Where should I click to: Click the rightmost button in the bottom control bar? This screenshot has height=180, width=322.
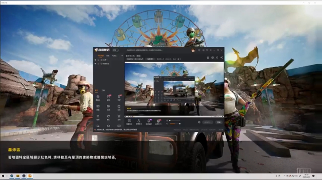[x=219, y=123]
